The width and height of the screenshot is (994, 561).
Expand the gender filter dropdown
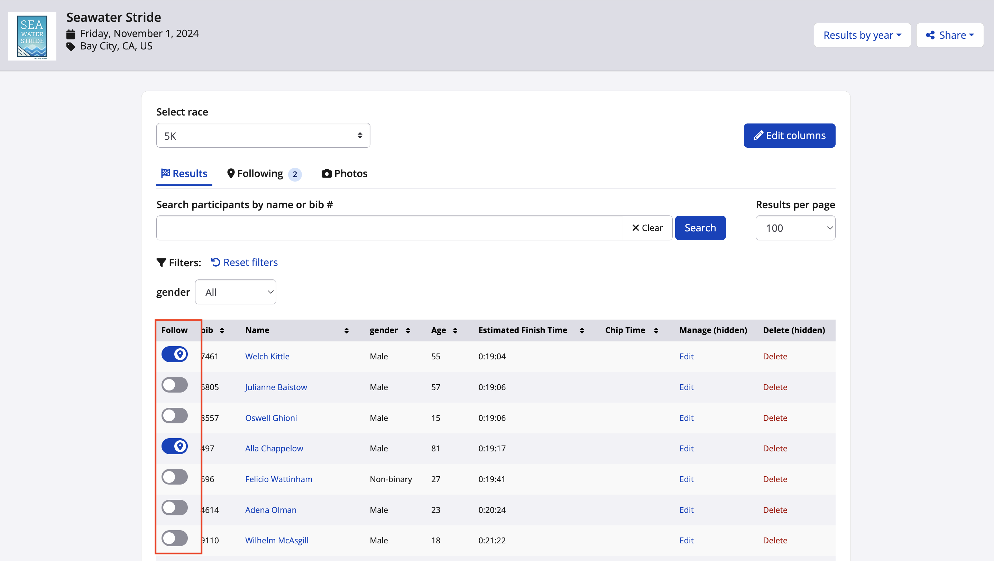pyautogui.click(x=236, y=292)
